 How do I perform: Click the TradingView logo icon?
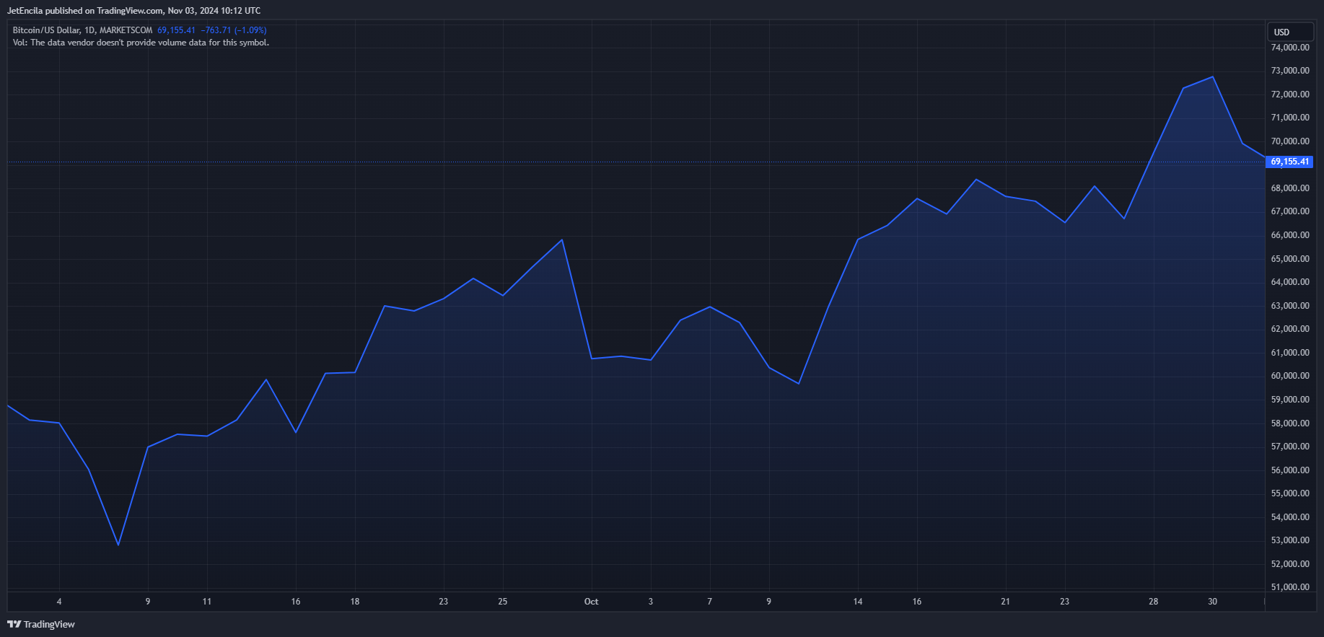coord(14,624)
